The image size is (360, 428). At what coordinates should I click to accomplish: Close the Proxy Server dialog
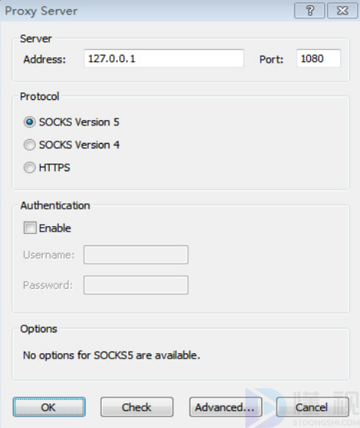[342, 11]
